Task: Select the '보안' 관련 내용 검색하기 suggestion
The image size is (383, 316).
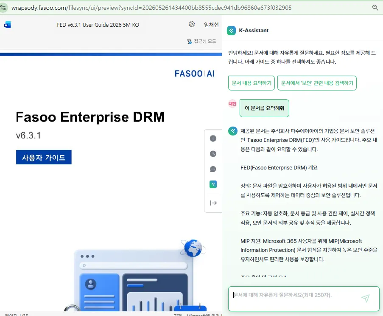Action: tap(317, 83)
